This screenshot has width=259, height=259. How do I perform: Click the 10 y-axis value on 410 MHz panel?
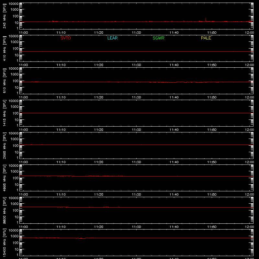point(17,55)
